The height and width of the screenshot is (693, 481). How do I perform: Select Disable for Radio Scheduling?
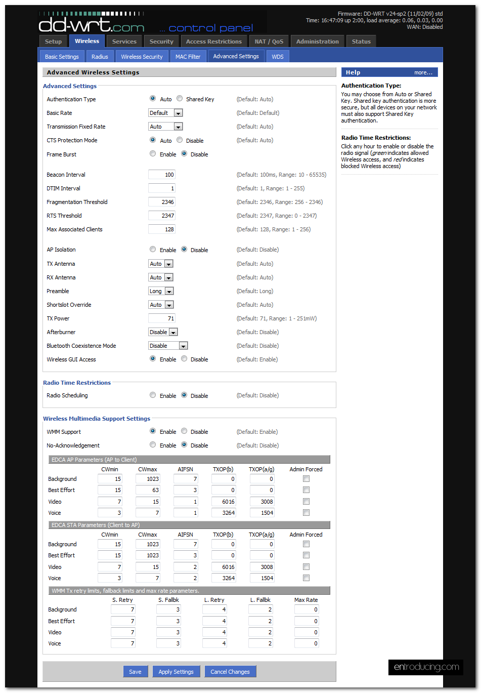tap(184, 395)
